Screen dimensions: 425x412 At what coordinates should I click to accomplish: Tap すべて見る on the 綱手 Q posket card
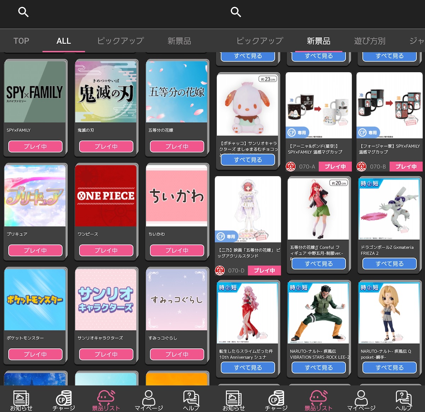click(x=390, y=368)
